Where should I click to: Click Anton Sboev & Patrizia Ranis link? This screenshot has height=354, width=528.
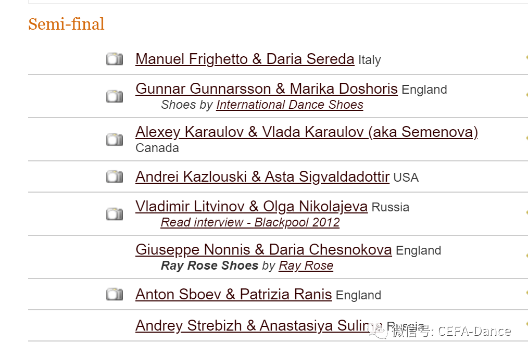pos(233,295)
